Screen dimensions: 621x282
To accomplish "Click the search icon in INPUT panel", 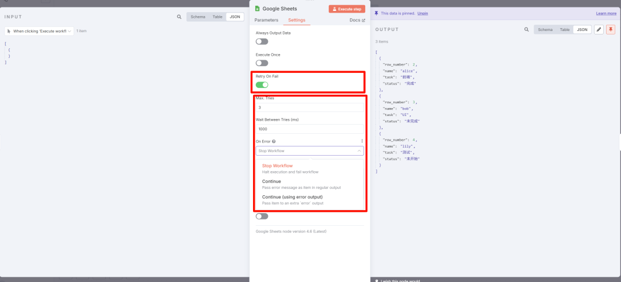I will pyautogui.click(x=179, y=17).
